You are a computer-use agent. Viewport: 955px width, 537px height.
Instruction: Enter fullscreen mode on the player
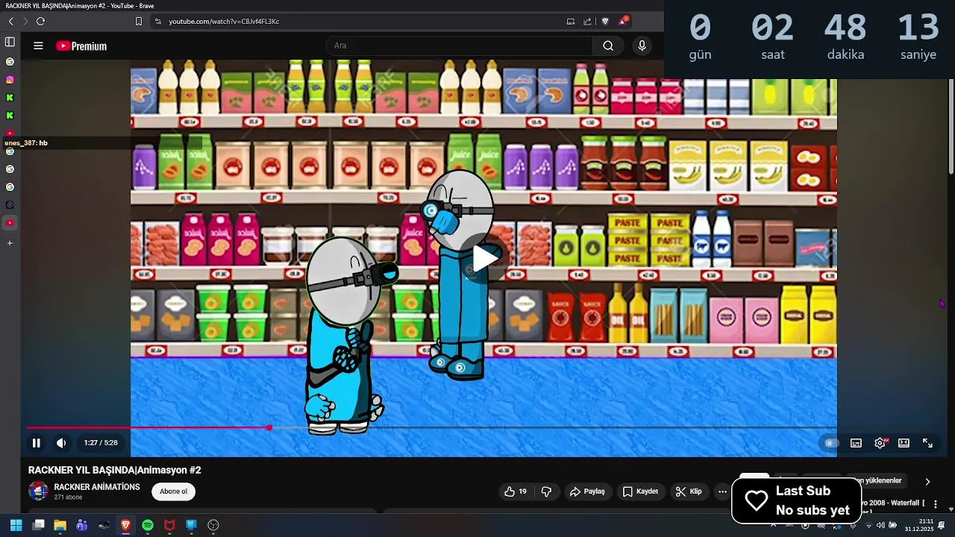coord(927,443)
